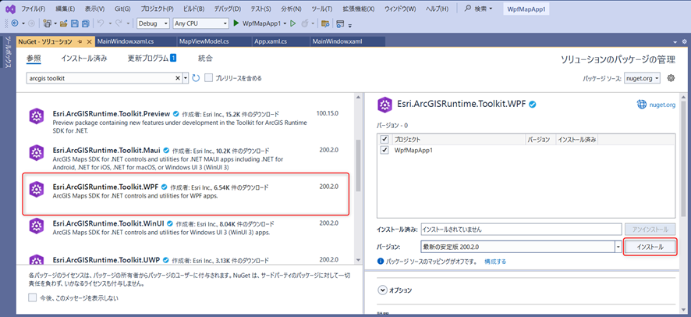Save the current file with the disk icon

click(74, 23)
